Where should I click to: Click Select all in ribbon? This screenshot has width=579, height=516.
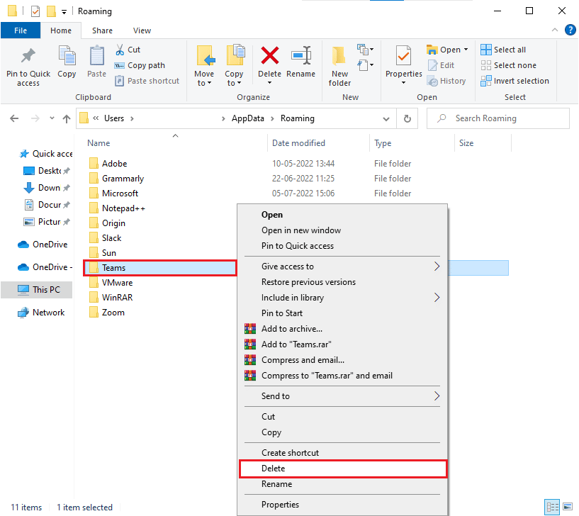(x=503, y=50)
